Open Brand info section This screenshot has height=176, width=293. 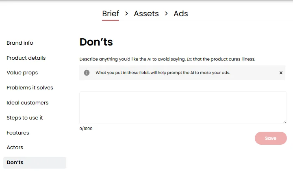tap(20, 43)
